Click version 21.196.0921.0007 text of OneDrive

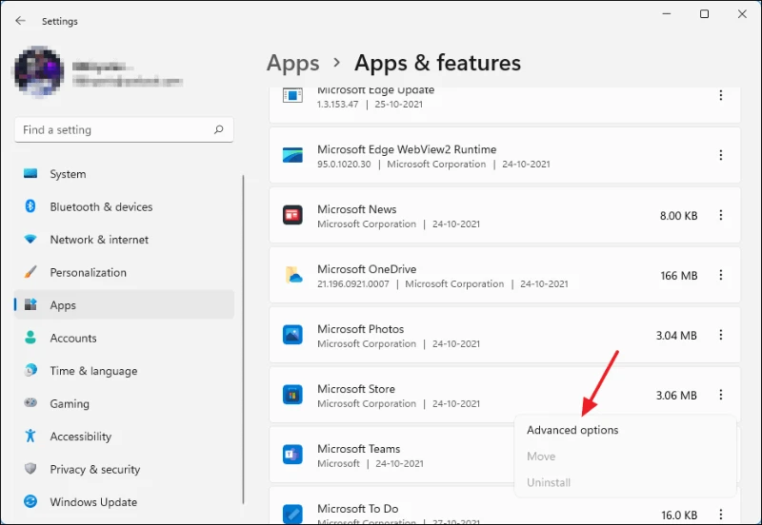[353, 283]
